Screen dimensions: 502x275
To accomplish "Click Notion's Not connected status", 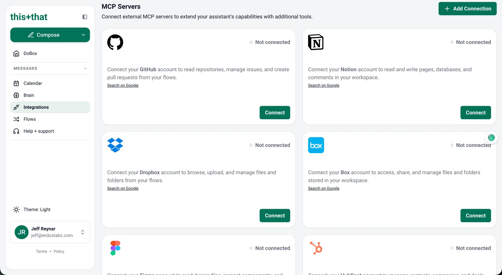I will pos(471,42).
